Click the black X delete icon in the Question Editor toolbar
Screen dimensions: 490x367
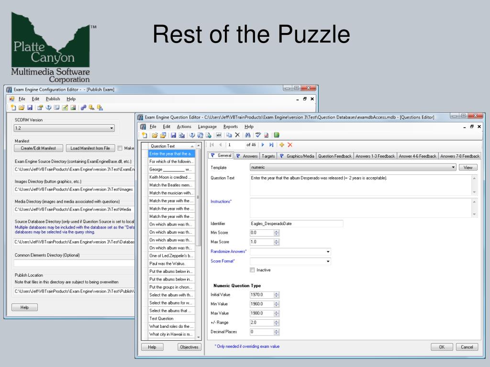237,135
